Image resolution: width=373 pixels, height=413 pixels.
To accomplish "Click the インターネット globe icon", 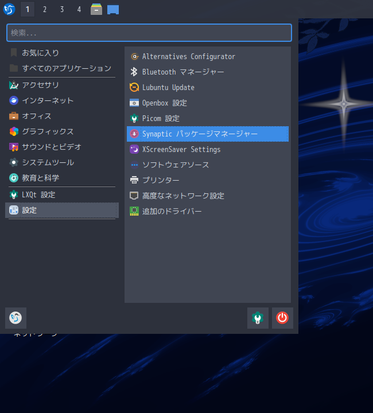I will tap(14, 100).
